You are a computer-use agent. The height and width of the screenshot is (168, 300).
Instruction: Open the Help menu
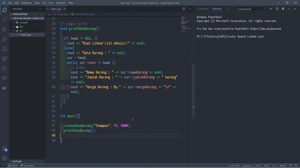[x=71, y=3]
